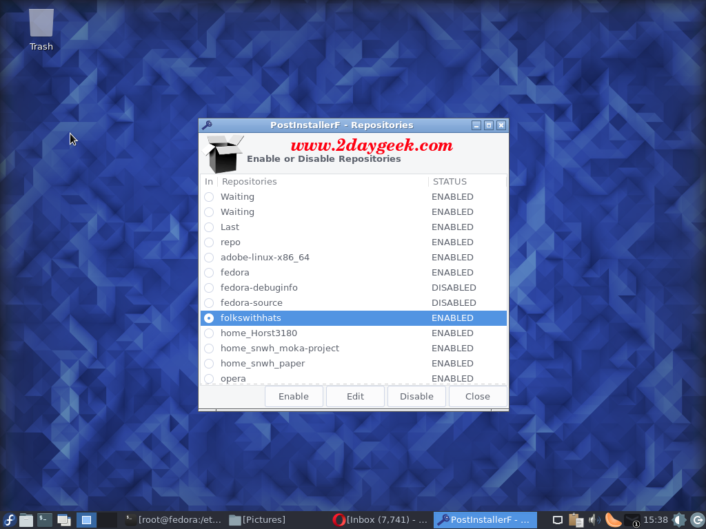Click the Close button in dialog
Image resolution: width=706 pixels, height=529 pixels.
pos(478,396)
